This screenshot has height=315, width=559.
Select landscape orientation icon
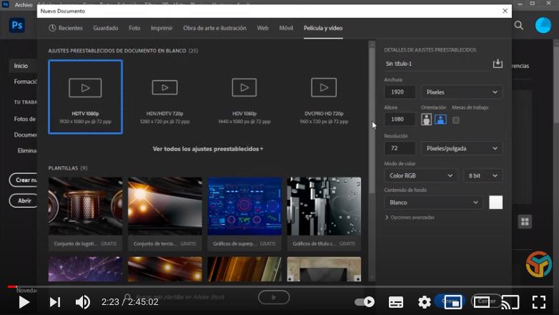coord(440,120)
